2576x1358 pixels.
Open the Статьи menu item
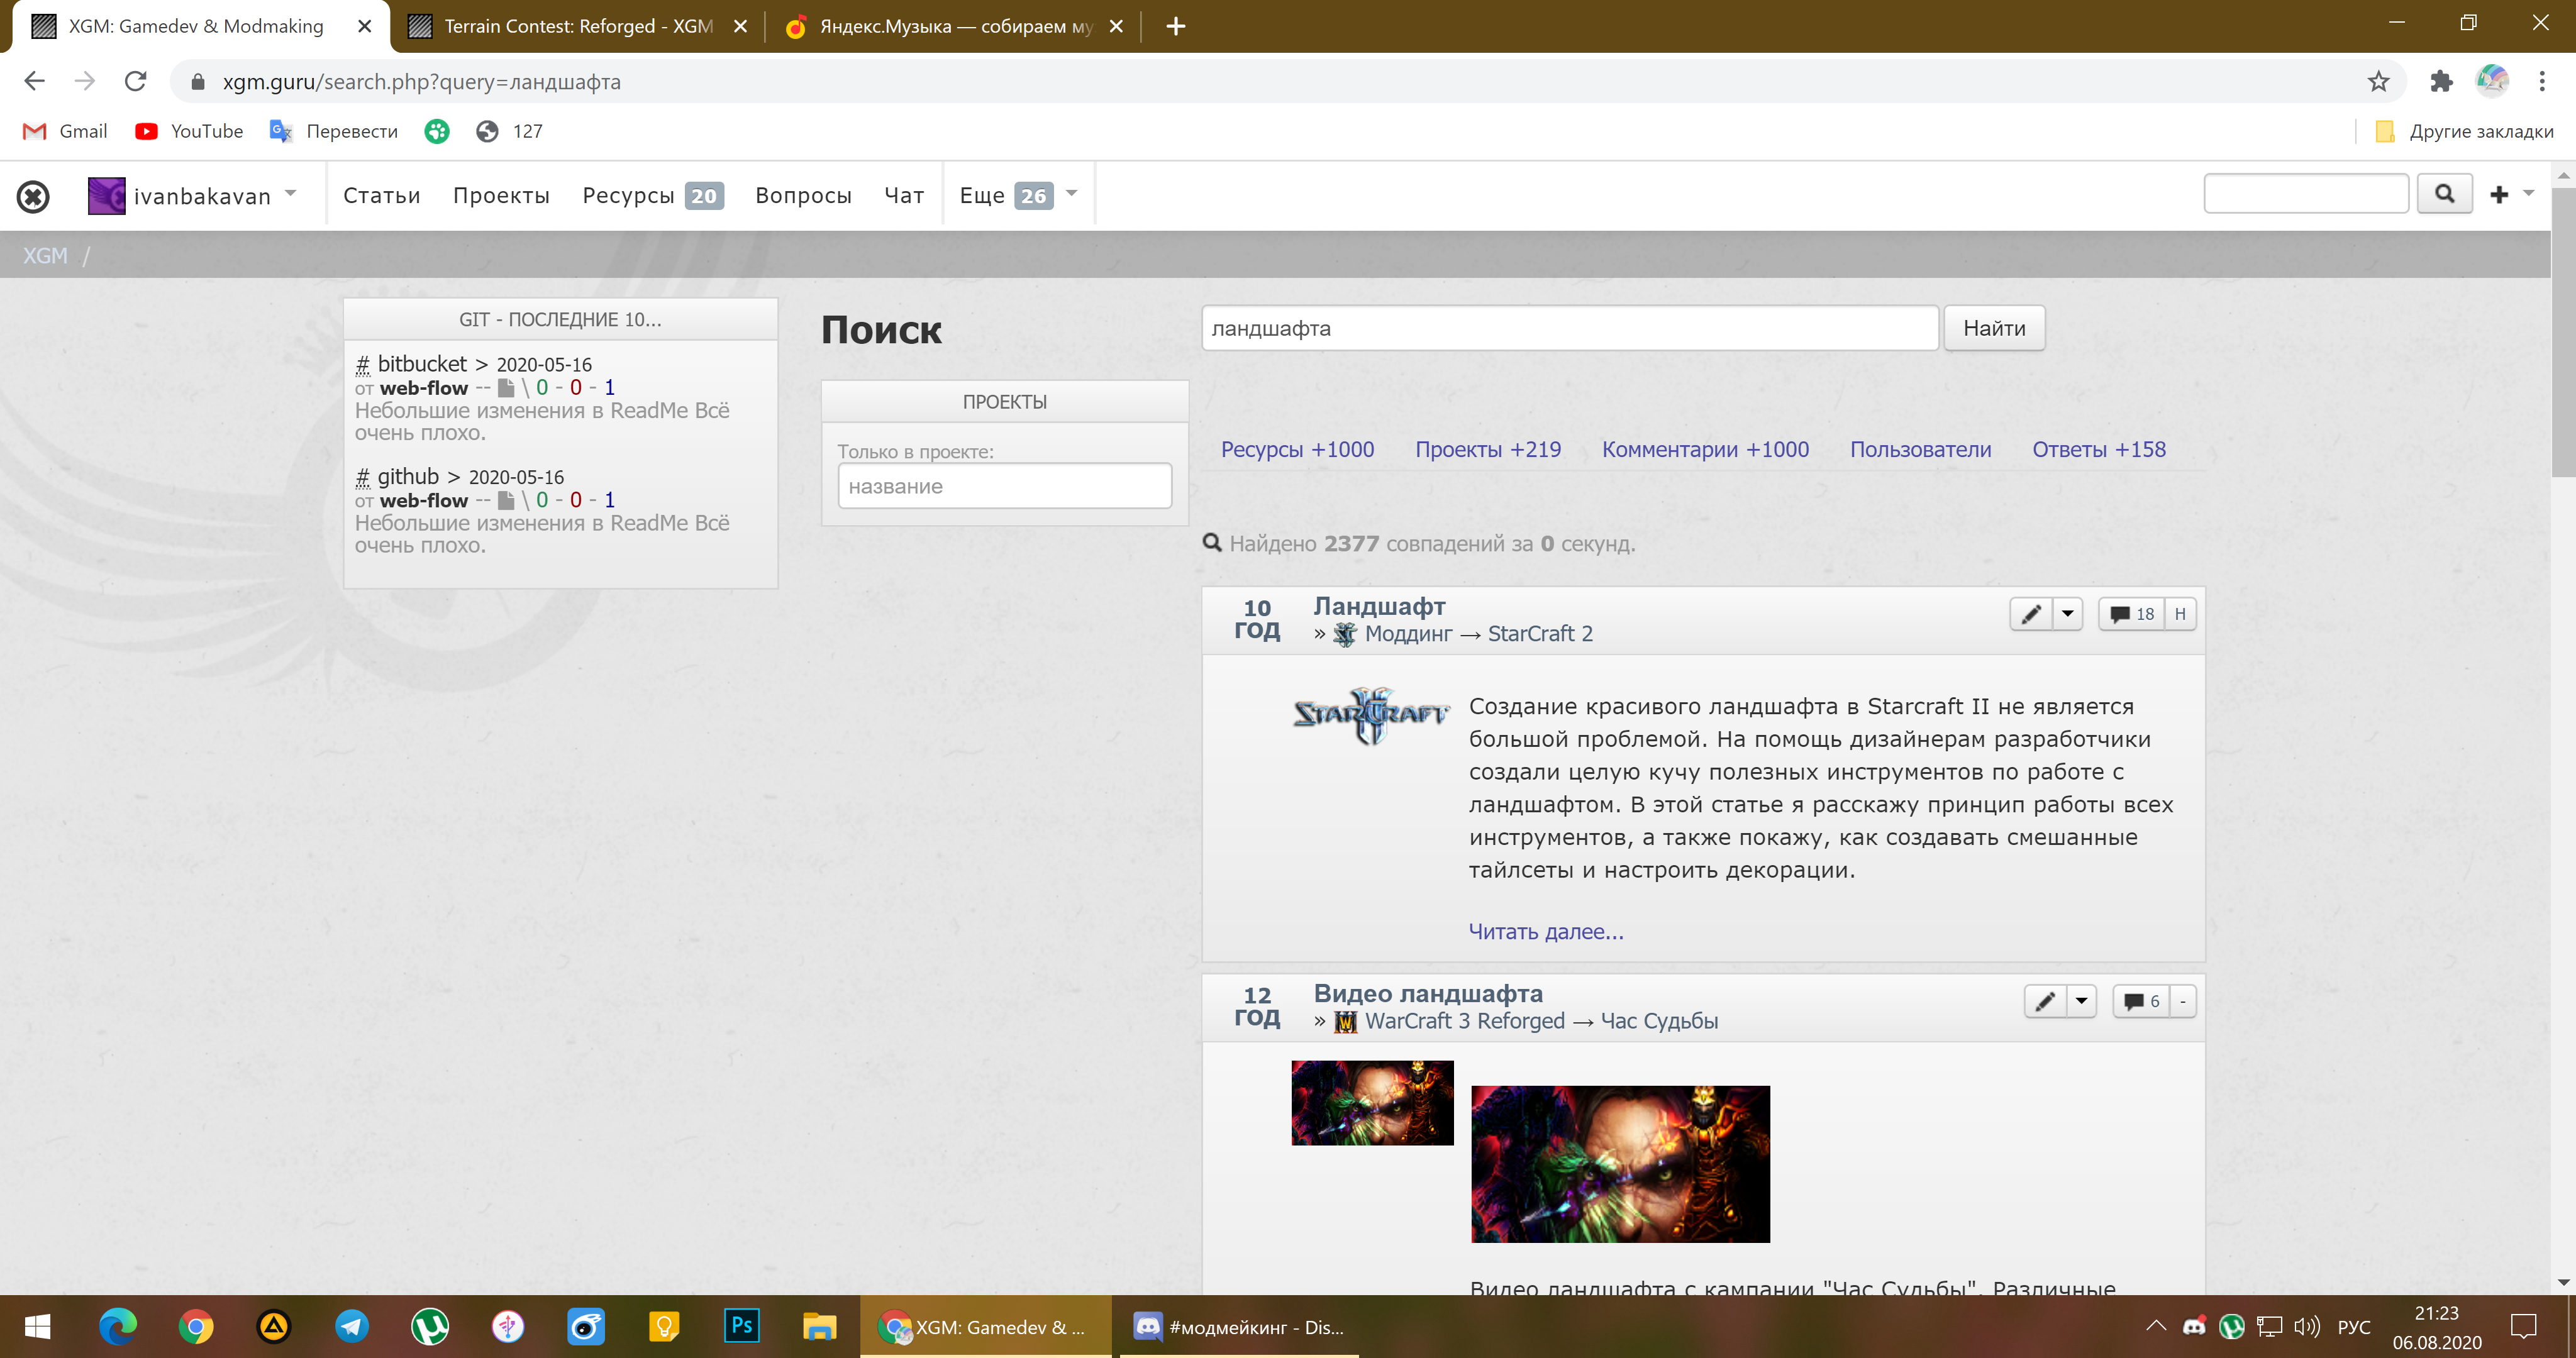tap(381, 196)
